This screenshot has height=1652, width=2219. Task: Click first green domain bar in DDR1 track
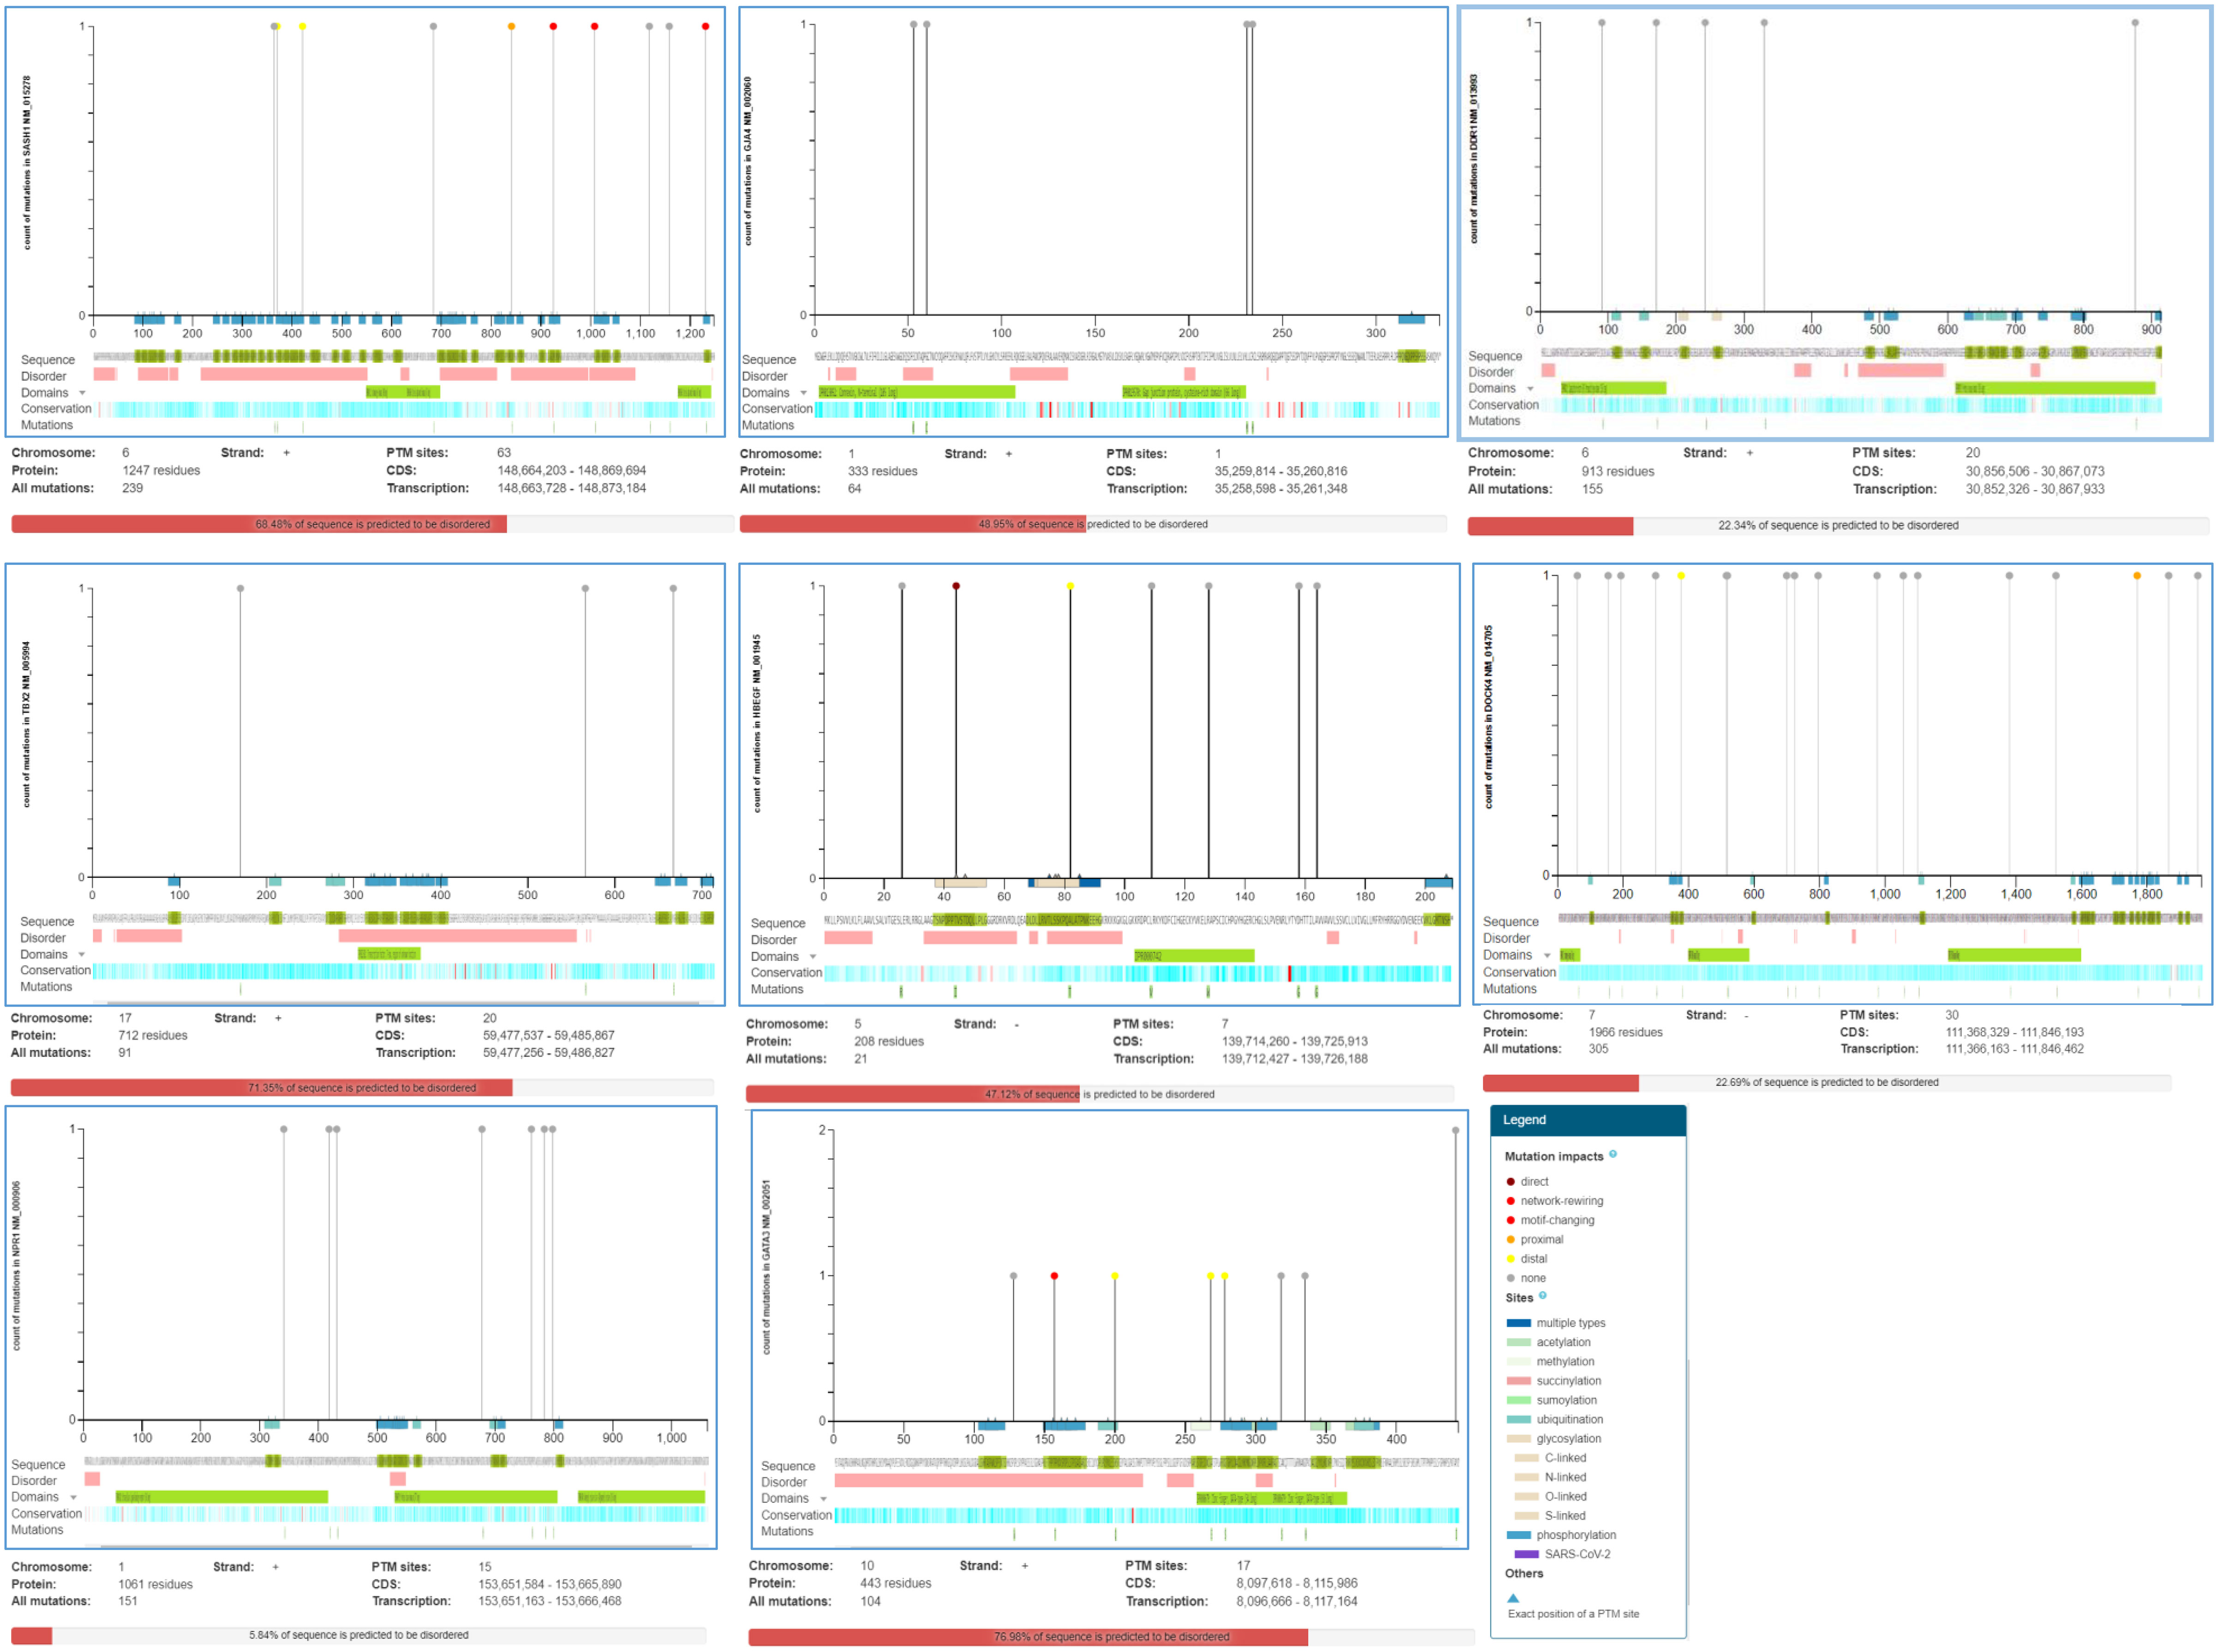tap(1613, 388)
